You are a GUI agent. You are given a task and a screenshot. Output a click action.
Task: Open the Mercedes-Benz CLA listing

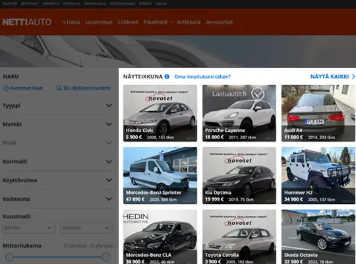click(x=160, y=237)
